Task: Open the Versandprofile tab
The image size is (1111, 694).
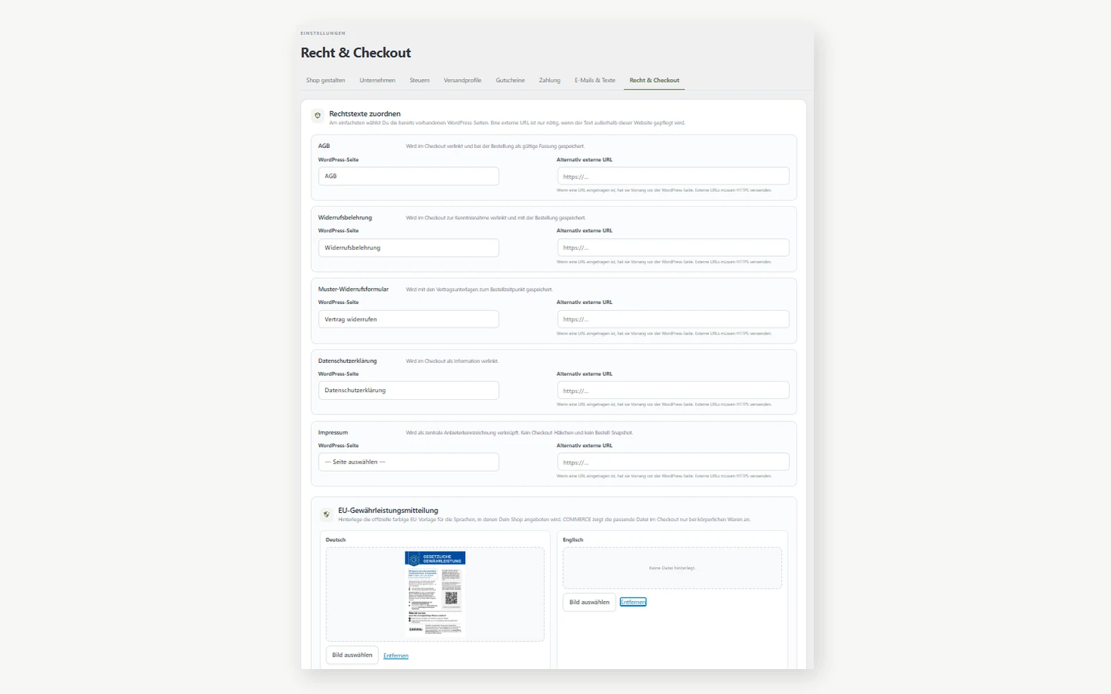Action: pos(462,81)
